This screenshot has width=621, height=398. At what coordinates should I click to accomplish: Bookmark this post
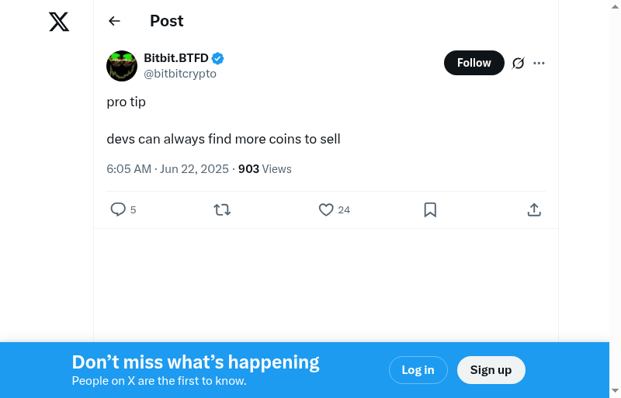point(430,209)
